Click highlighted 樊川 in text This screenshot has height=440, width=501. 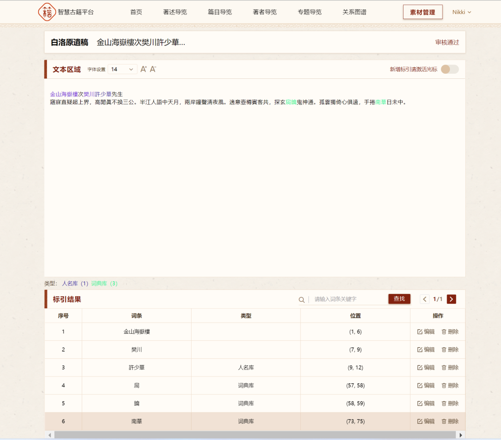89,94
